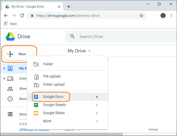
Task: Click the My Drive sidebar icon
Action: pyautogui.click(x=10, y=68)
